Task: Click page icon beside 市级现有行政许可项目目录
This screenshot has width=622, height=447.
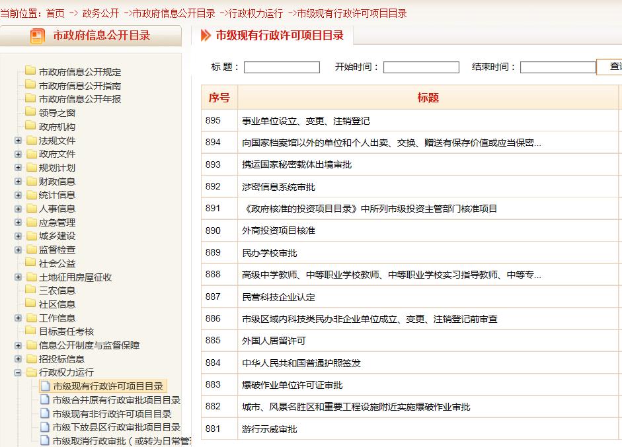Action: pyautogui.click(x=45, y=386)
